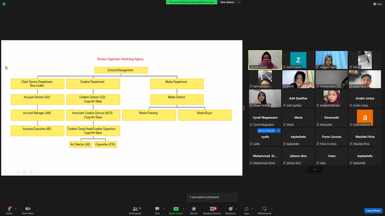Select the Andini cintya participant tile
The width and height of the screenshot is (385, 216).
pos(365,98)
